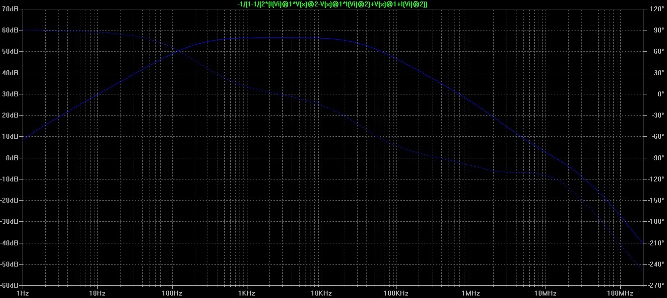
Task: Click the -20dB tick label
Action: pyautogui.click(x=10, y=201)
